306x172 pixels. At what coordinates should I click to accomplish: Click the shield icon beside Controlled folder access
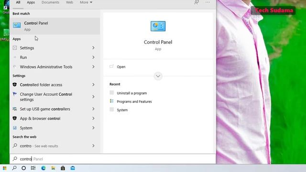[x=15, y=85]
